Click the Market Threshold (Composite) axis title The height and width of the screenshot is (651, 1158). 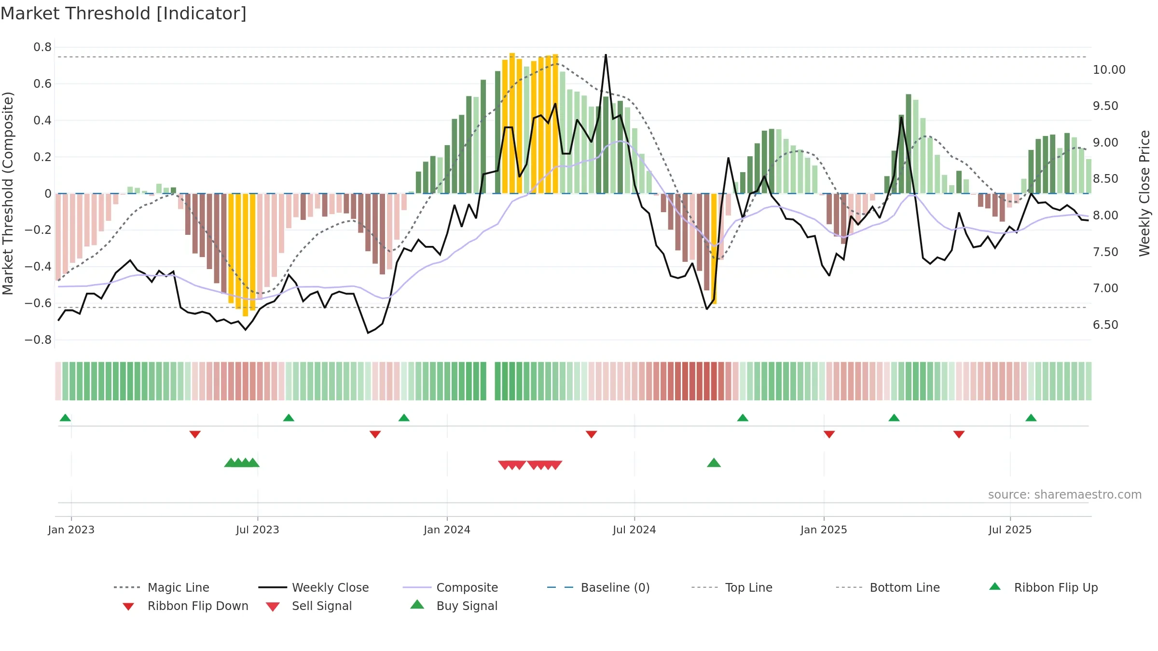(x=8, y=193)
